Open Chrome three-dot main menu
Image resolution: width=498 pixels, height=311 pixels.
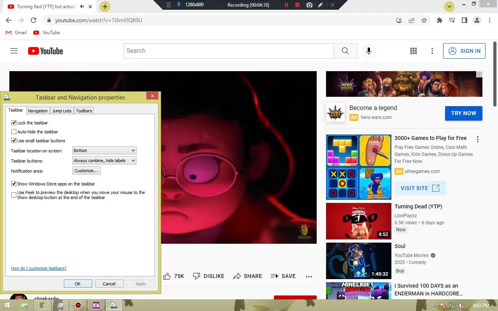(489, 20)
